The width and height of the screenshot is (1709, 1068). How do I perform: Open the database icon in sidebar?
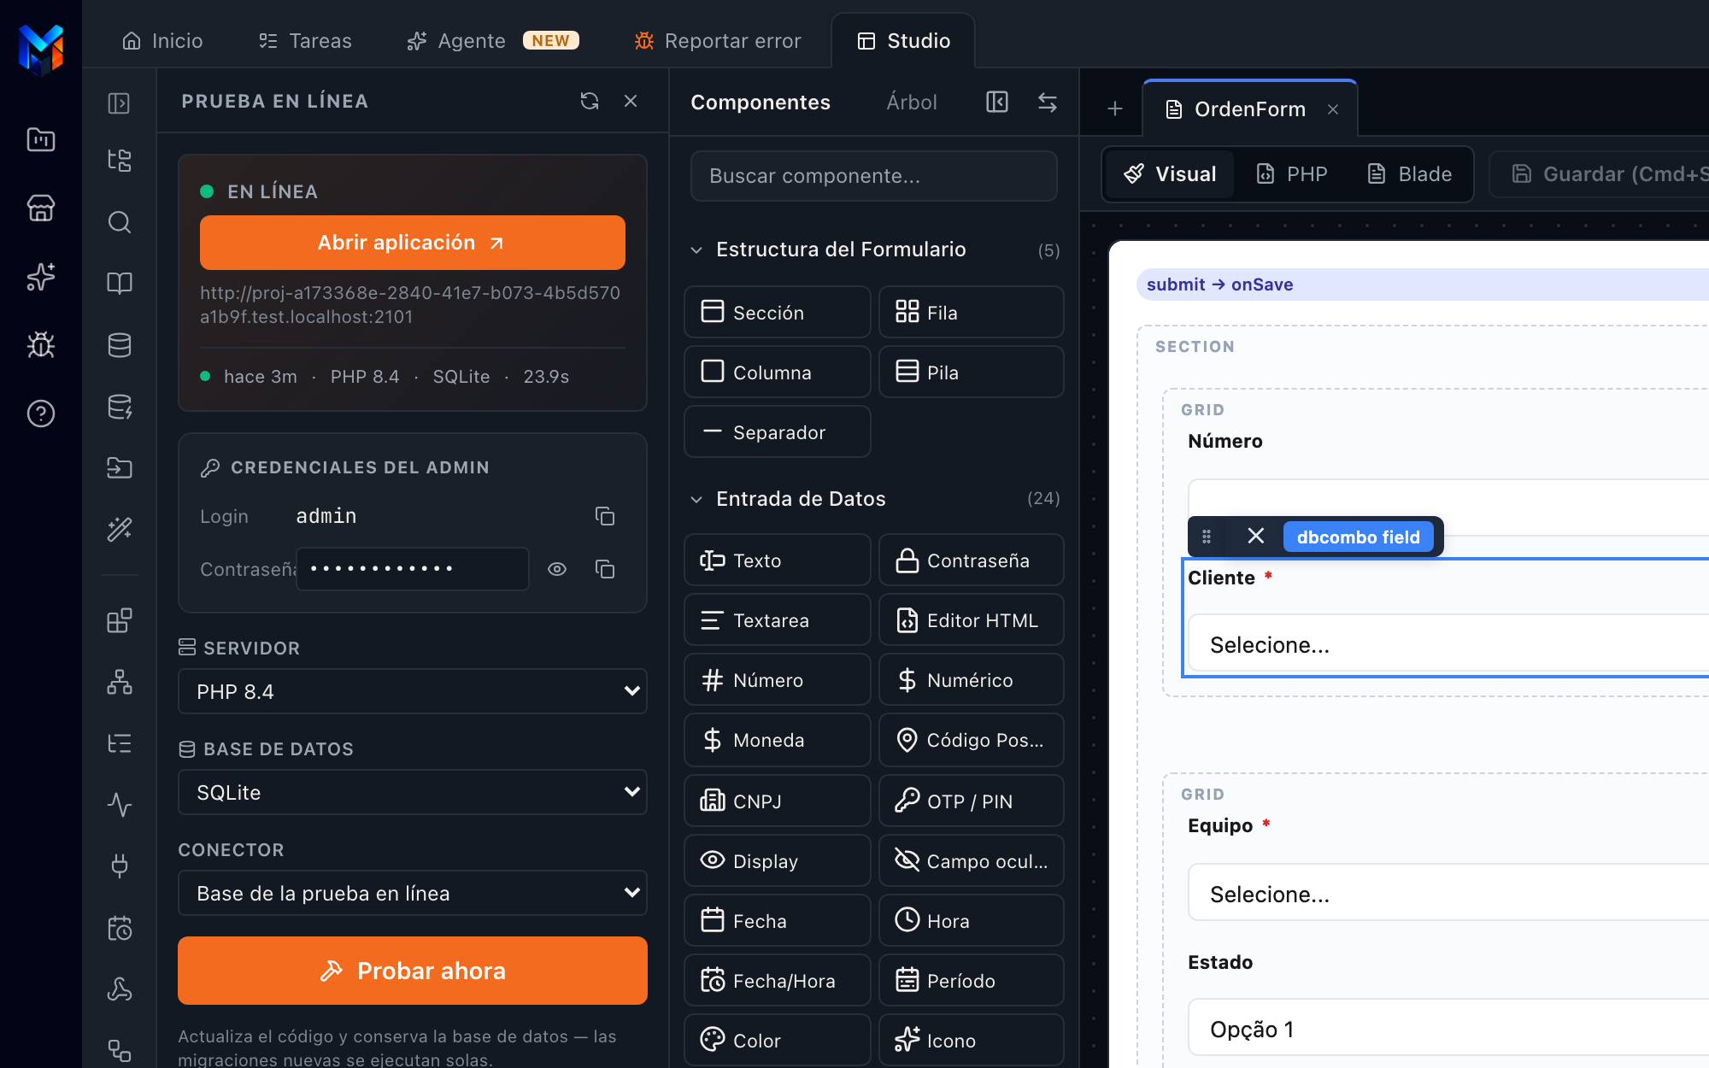point(120,345)
